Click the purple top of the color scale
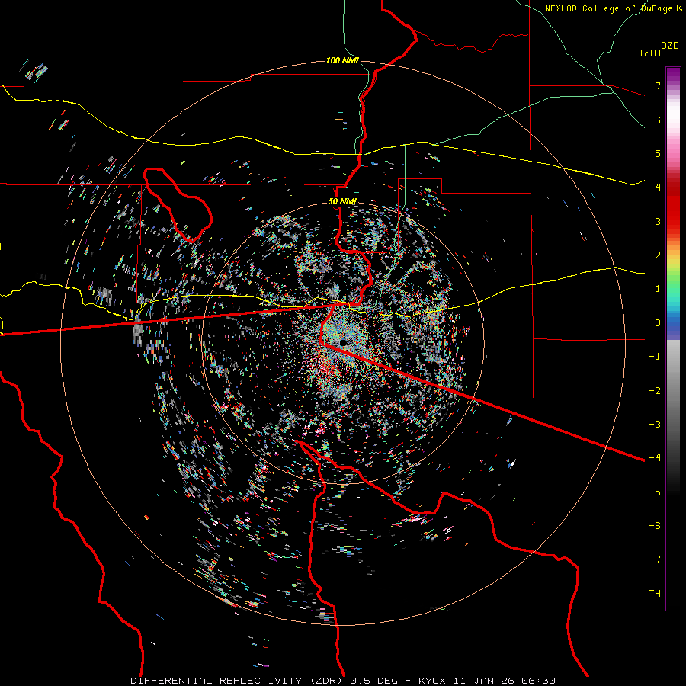 point(673,75)
